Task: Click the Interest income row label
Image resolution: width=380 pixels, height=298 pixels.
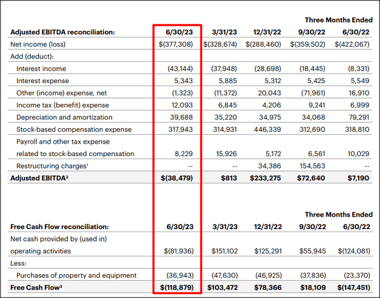Action: click(x=42, y=69)
